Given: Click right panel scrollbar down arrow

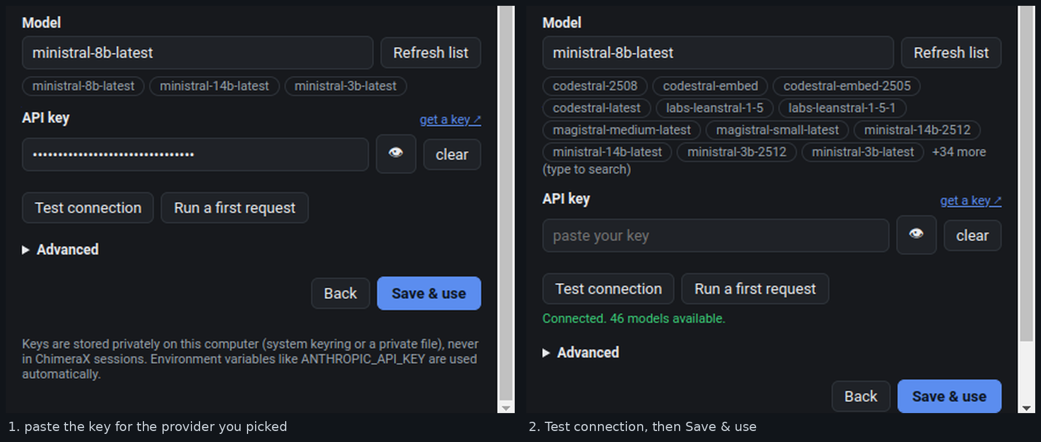Looking at the screenshot, I should pyautogui.click(x=1027, y=408).
